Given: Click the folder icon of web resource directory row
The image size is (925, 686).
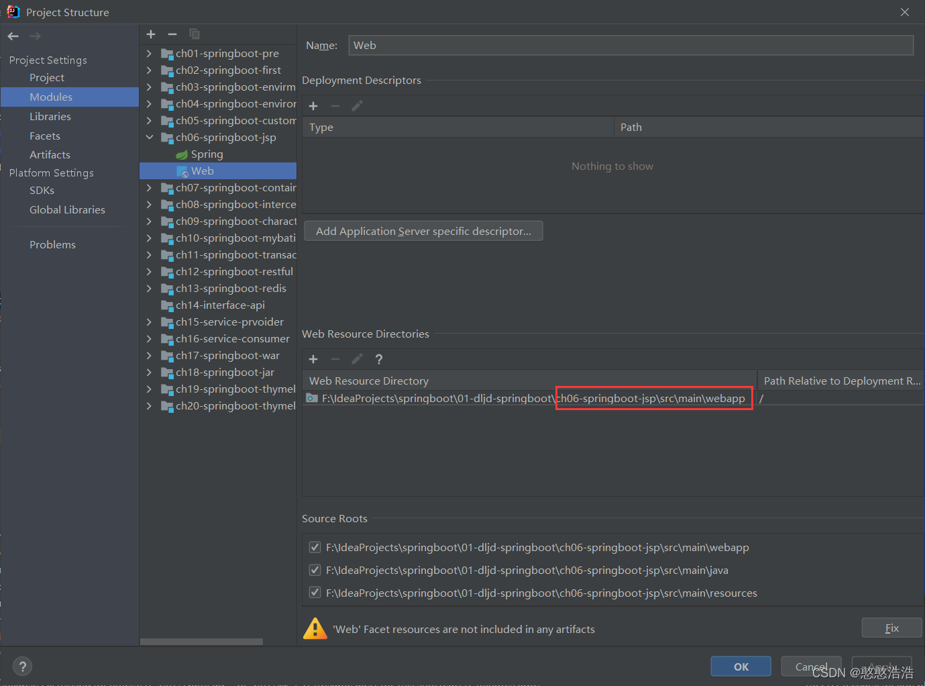Looking at the screenshot, I should [x=312, y=398].
